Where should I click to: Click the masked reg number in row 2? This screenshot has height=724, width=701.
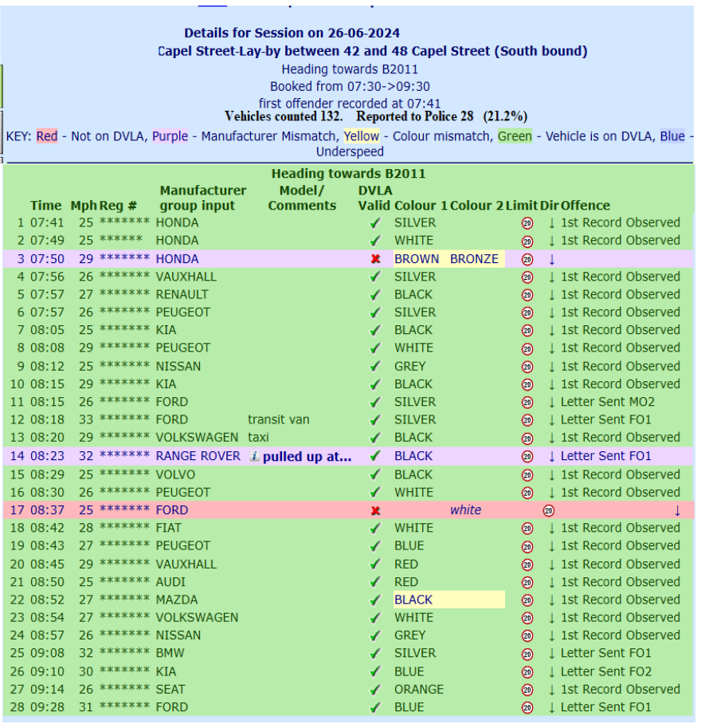point(121,240)
